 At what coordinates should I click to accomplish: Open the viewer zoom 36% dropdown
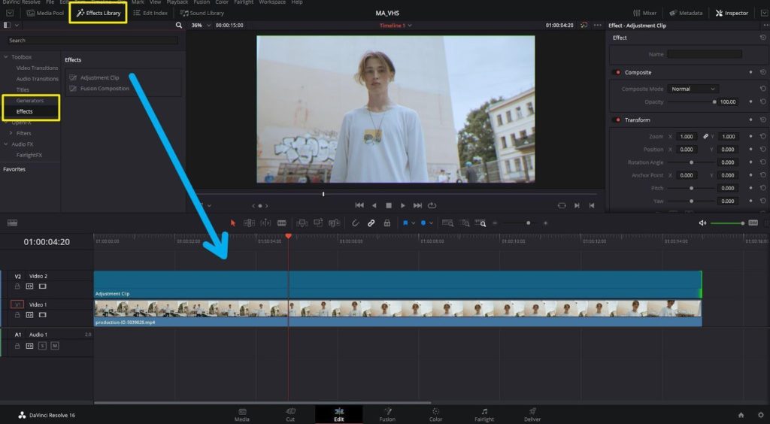click(201, 25)
